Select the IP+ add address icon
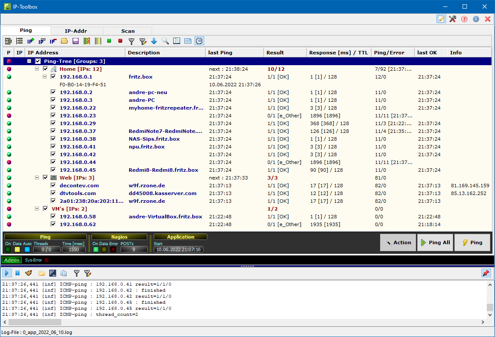The image size is (495, 337). [x=30, y=41]
